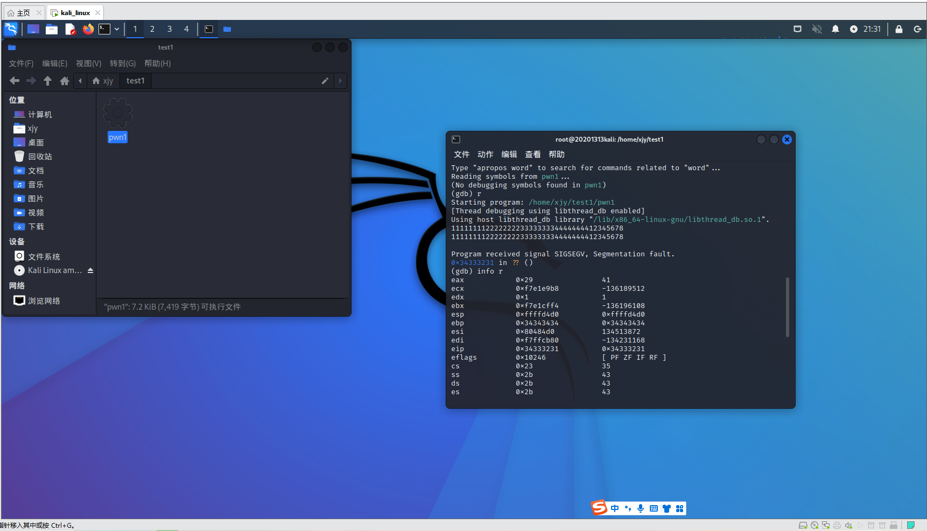Open the notifications bell icon
This screenshot has height=531, width=927.
[835, 29]
